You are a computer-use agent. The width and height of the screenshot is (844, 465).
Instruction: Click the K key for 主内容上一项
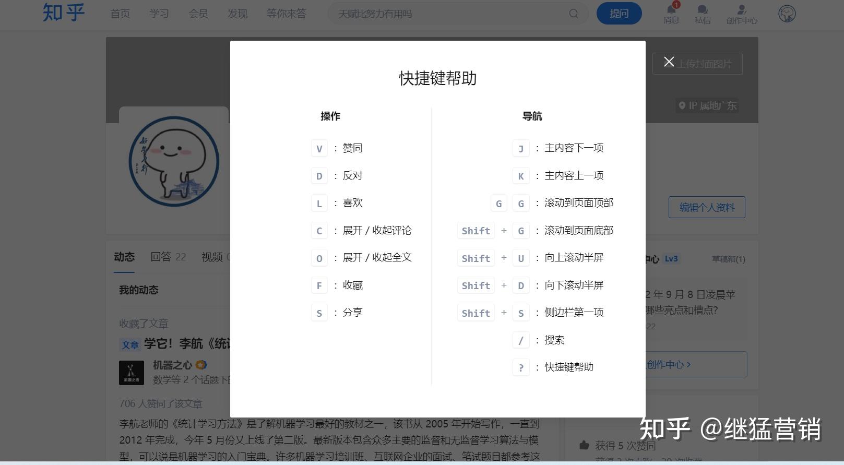coord(521,176)
